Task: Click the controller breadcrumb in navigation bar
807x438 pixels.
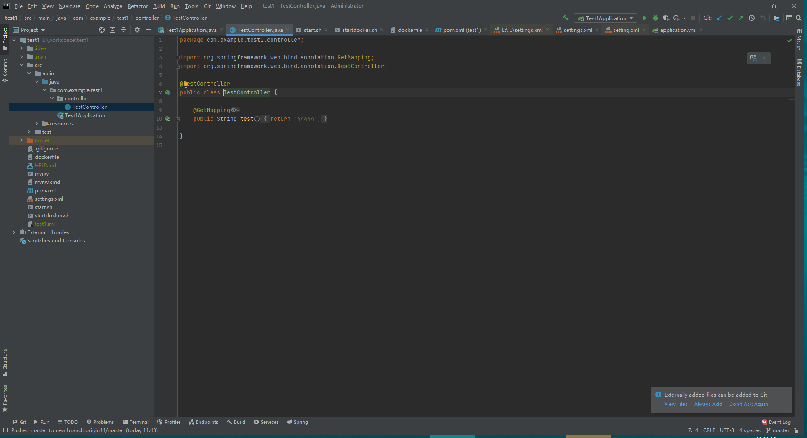Action: coord(147,18)
